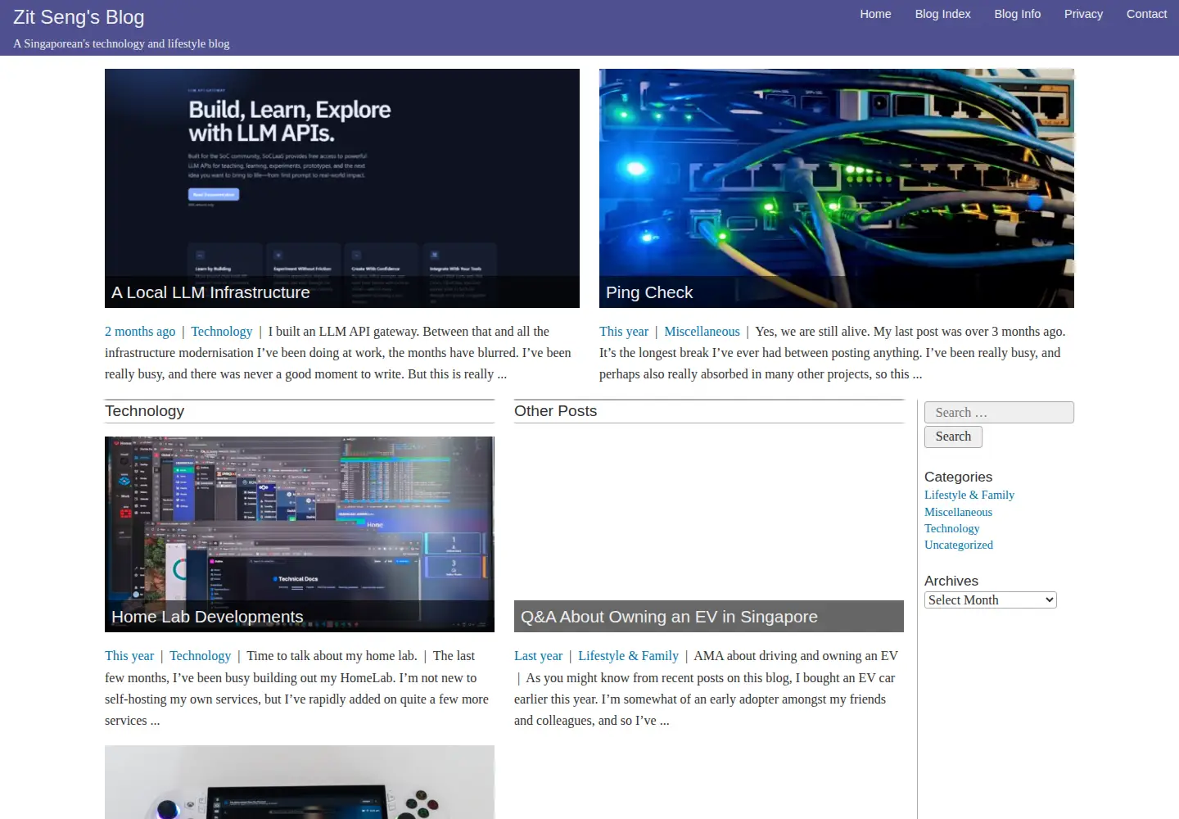Screen dimensions: 1179x819
Task: Open the Privacy page
Action: 1083,14
